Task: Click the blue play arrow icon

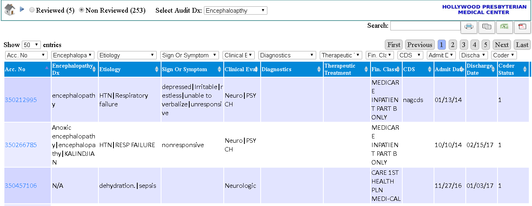Action: (22, 9)
